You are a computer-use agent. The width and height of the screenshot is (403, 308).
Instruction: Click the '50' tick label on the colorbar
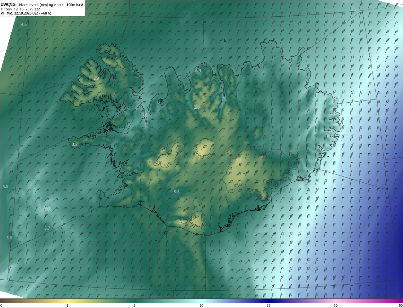(400, 305)
